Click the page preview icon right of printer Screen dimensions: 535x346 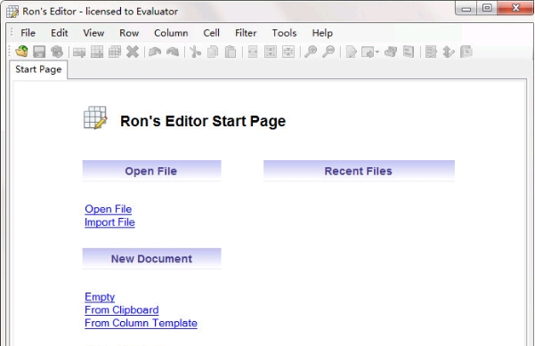409,52
